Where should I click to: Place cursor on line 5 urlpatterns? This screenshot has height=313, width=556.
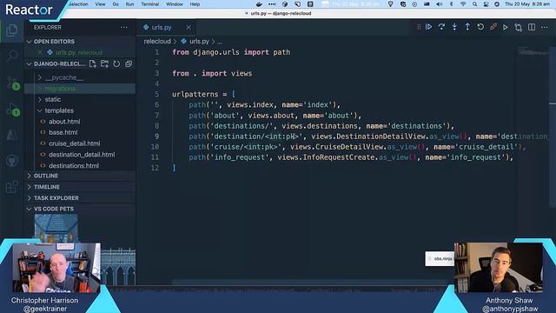tap(195, 95)
